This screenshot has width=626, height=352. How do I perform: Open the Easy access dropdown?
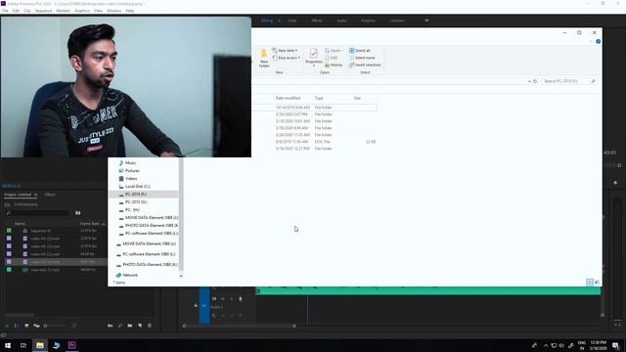(287, 58)
